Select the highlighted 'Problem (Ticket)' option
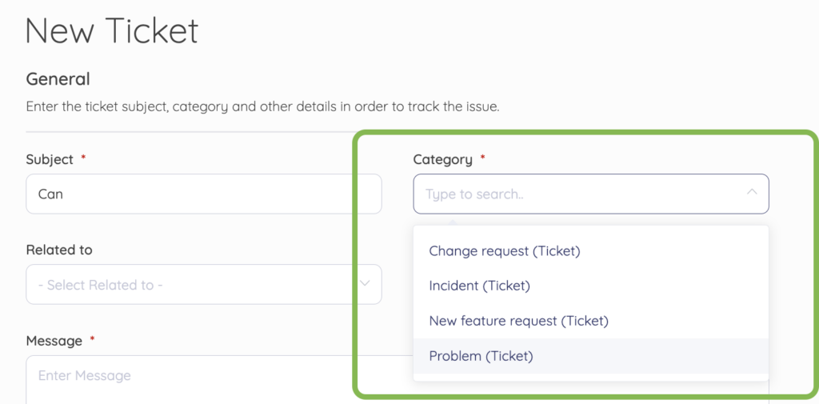 pyautogui.click(x=591, y=356)
